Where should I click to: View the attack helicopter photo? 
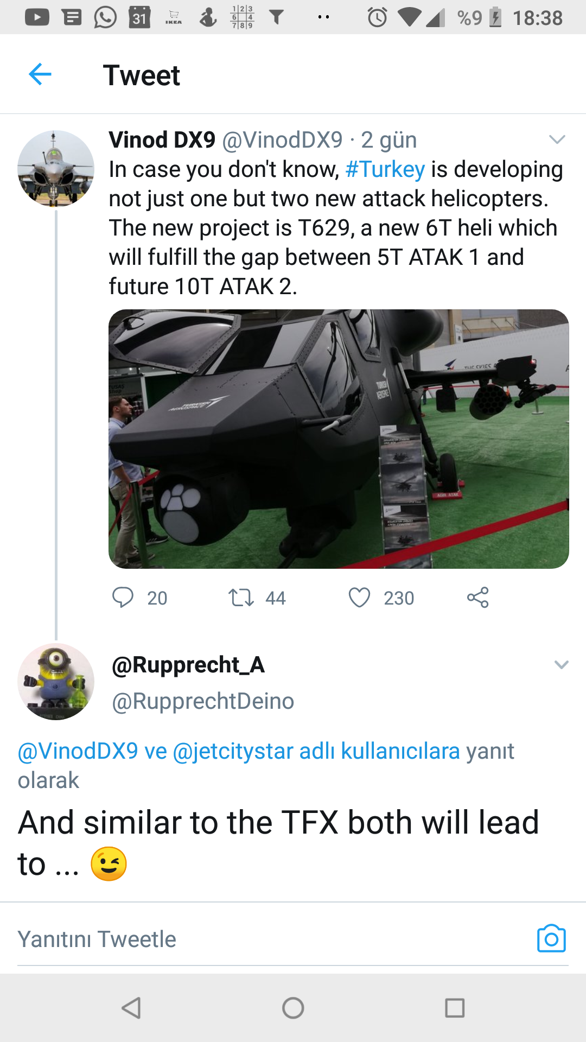(x=339, y=439)
